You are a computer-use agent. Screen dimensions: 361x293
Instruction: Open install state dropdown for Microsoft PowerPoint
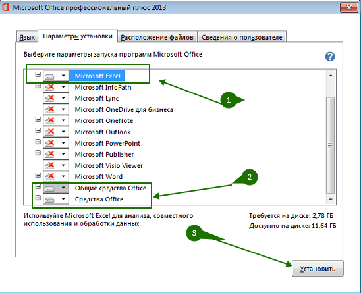(x=56, y=143)
